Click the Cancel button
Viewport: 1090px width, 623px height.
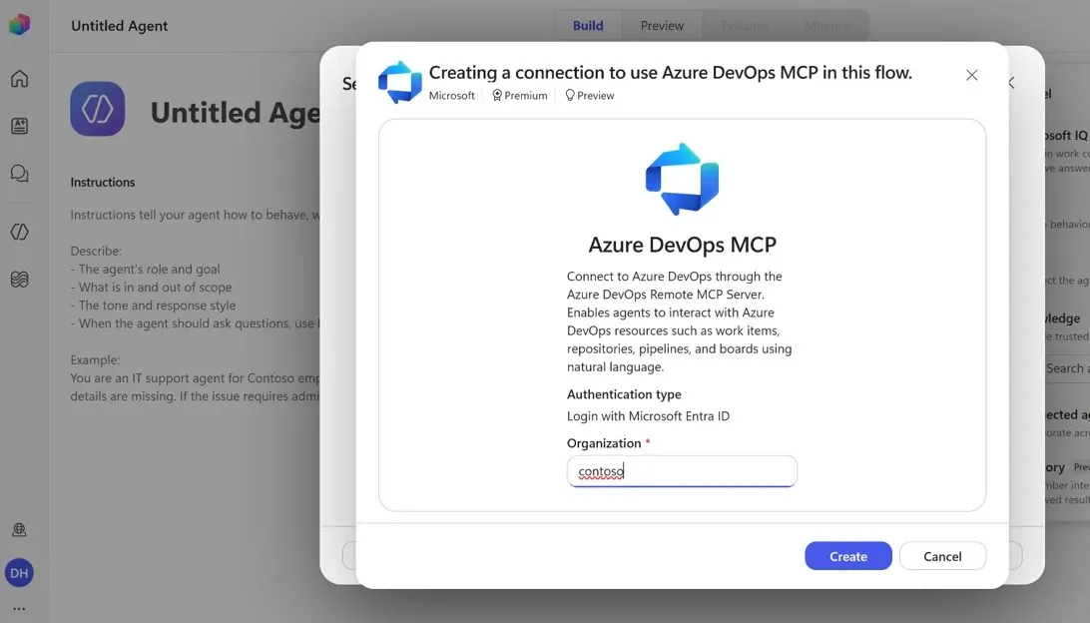pyautogui.click(x=942, y=556)
